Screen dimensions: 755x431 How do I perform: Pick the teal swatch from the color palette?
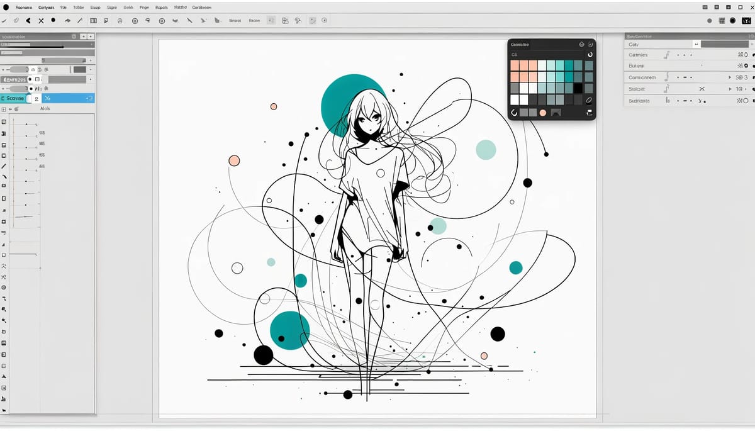pyautogui.click(x=569, y=67)
